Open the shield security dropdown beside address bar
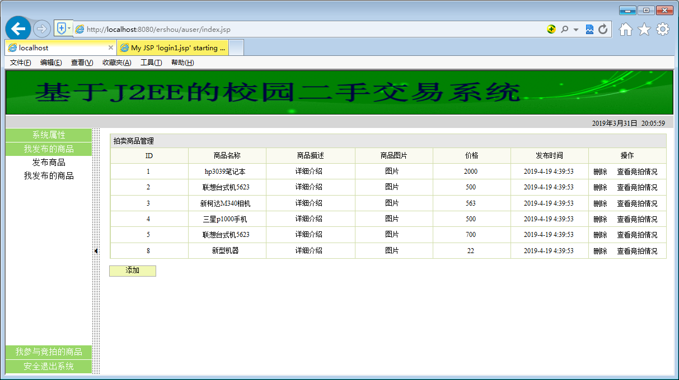This screenshot has height=380, width=679. click(63, 28)
